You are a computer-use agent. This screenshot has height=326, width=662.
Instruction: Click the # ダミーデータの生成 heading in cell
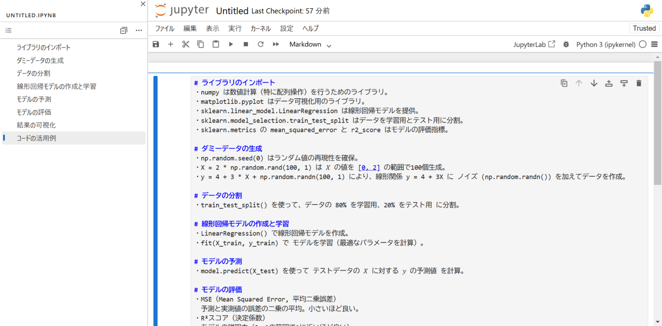[228, 148]
